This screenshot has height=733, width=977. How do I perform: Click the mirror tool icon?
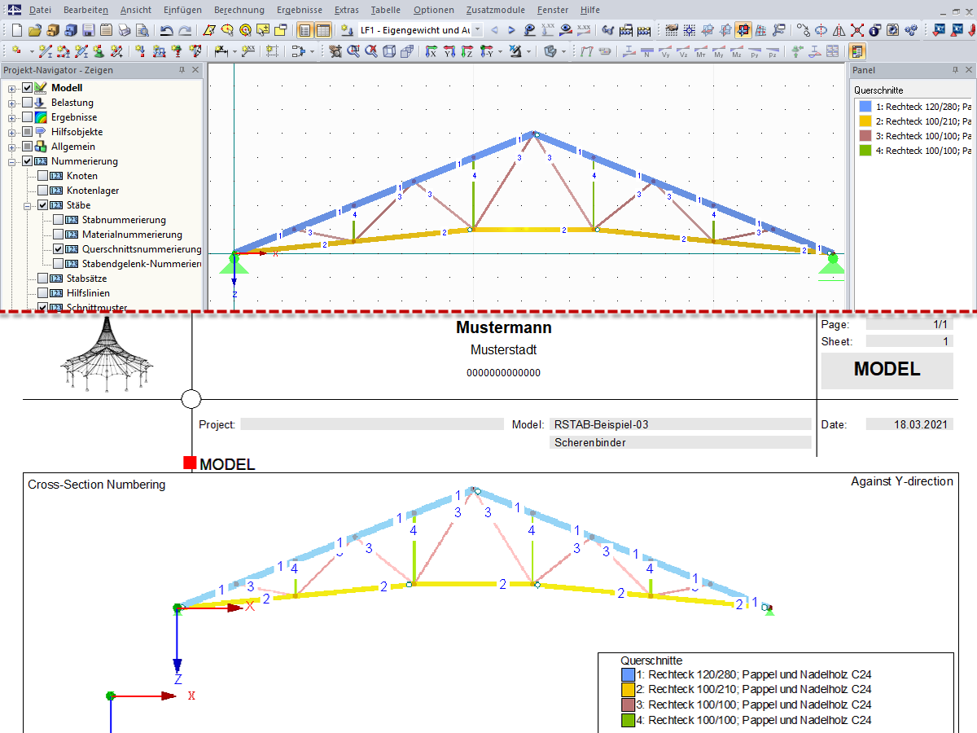click(x=839, y=30)
